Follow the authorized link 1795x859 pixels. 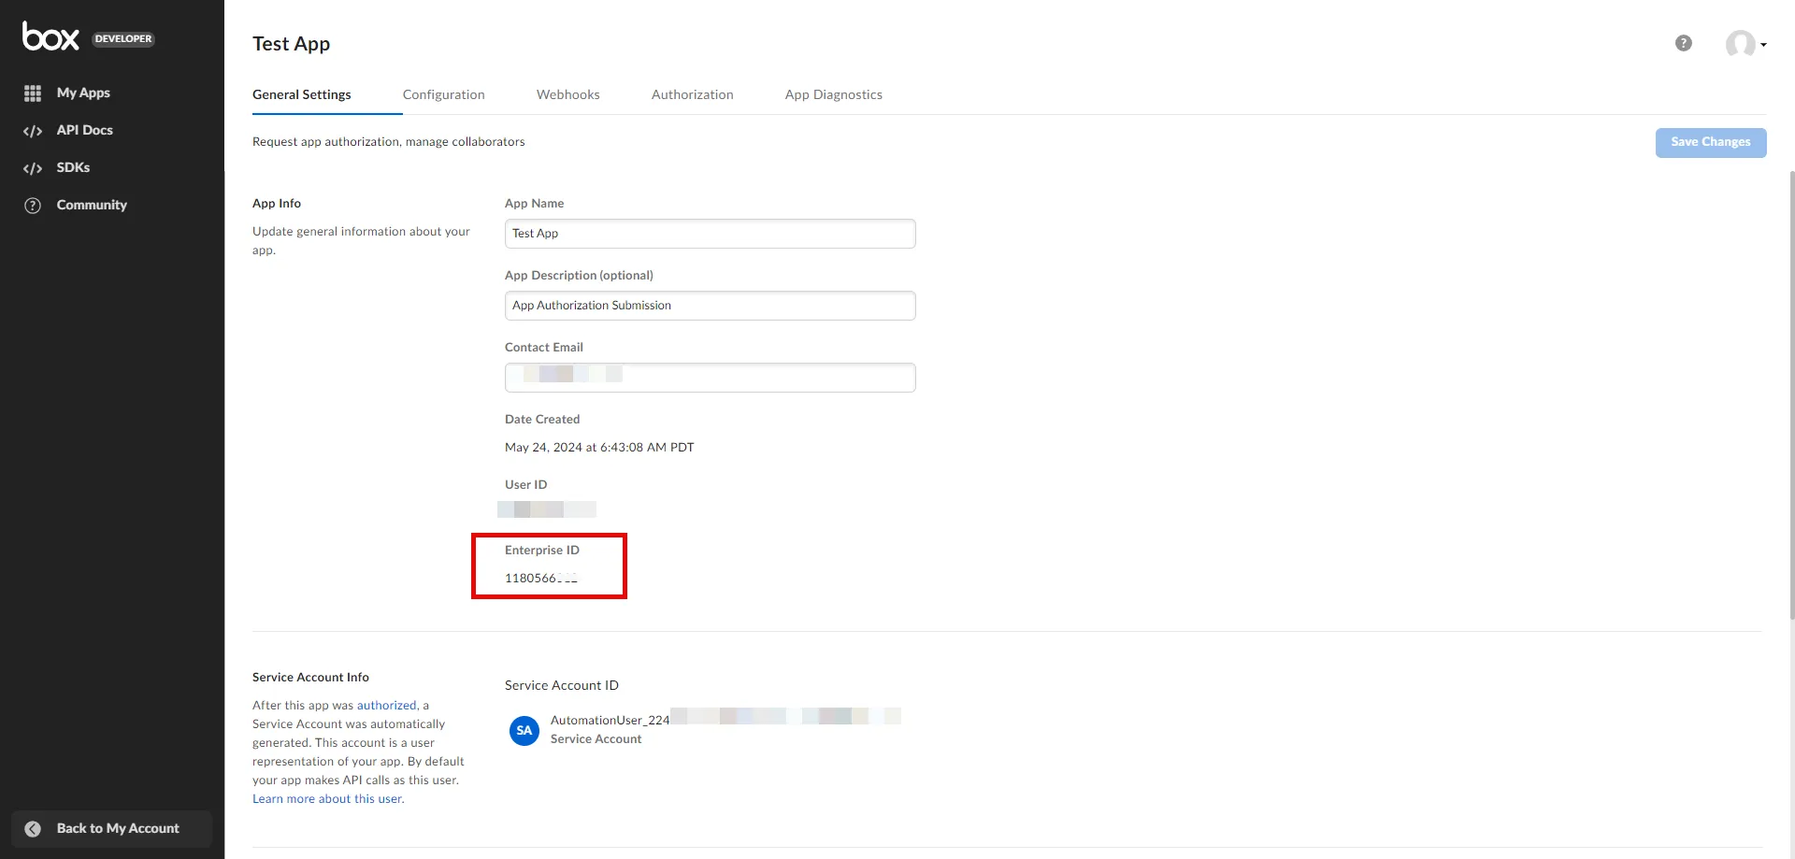pos(386,705)
